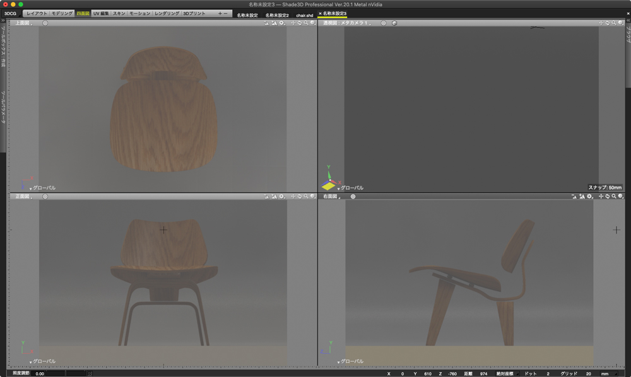Switch to the レンダリング tab

(167, 13)
